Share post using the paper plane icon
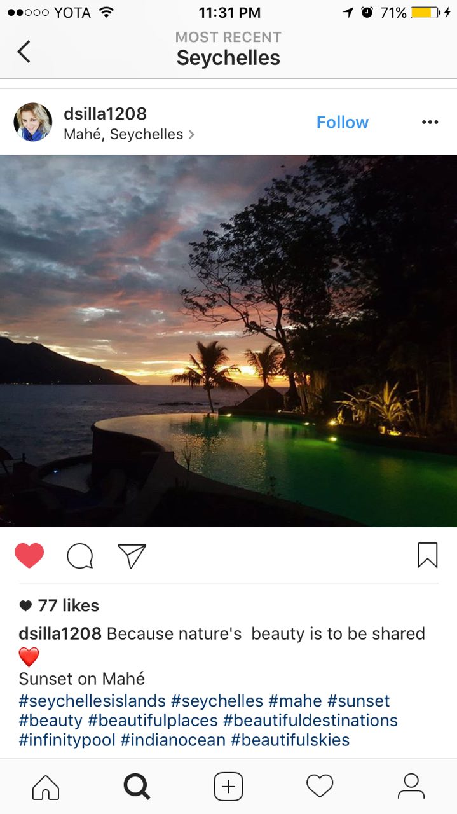Viewport: 457px width, 814px height. pyautogui.click(x=132, y=556)
